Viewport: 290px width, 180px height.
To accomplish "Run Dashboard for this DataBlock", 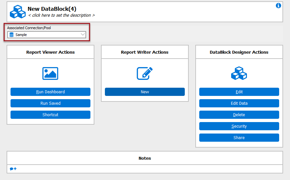I will 50,92.
